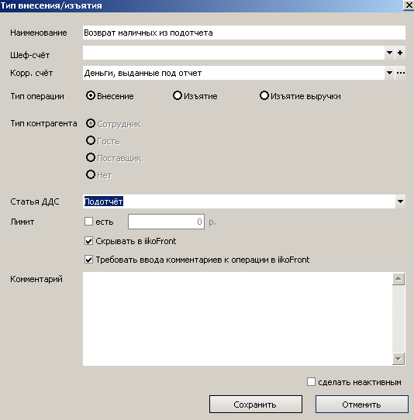
Task: Click into the Наименование text field
Action: coord(244,33)
